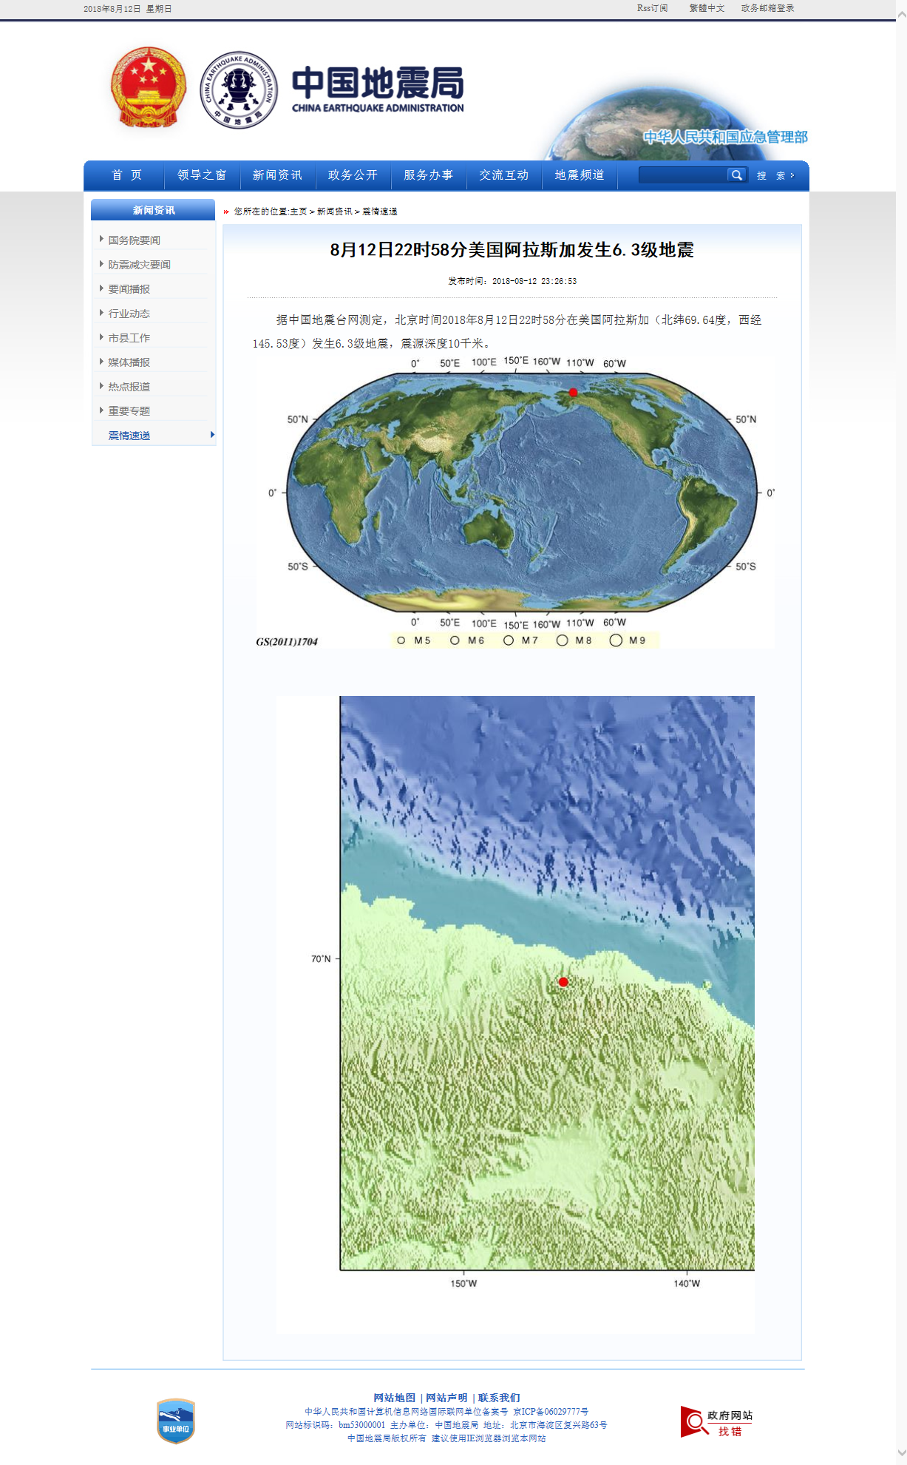Click the 事业单位 badge in footer
Image resolution: width=907 pixels, height=1465 pixels.
(176, 1421)
